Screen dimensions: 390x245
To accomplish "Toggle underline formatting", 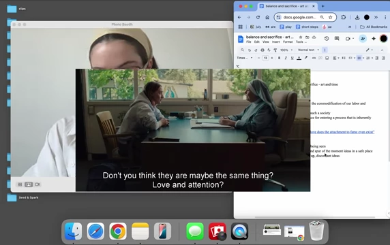I will (292, 58).
